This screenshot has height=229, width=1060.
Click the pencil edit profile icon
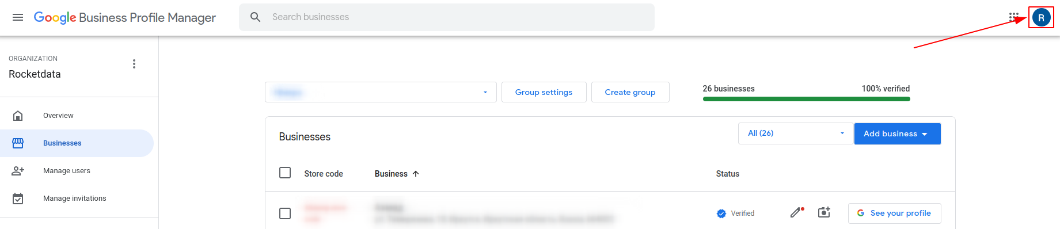[x=797, y=212]
